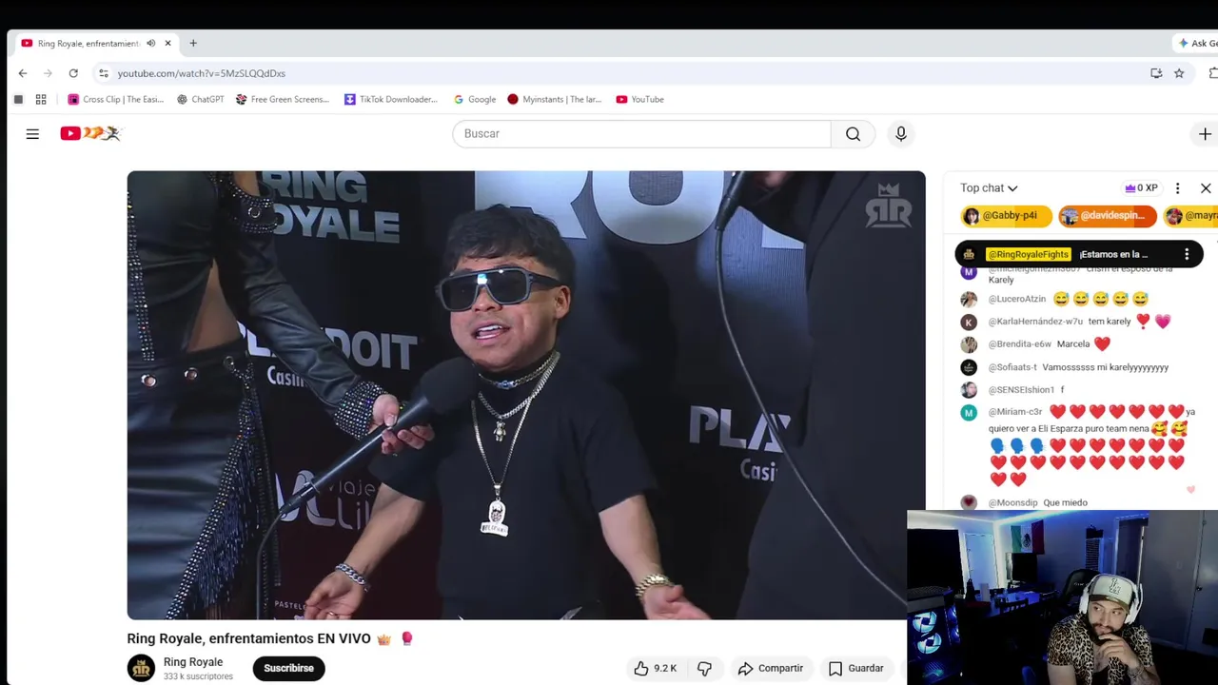Click the floating heart reaction in chat
Viewport: 1218px width, 685px height.
click(x=1190, y=490)
